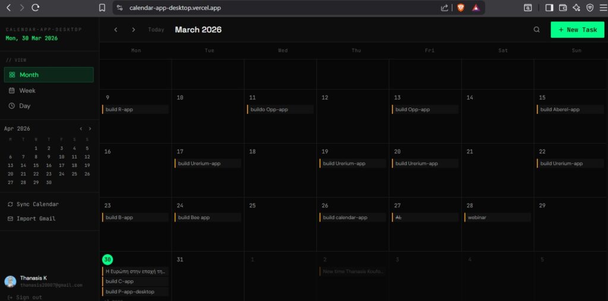Select March 12 day number

325,98
